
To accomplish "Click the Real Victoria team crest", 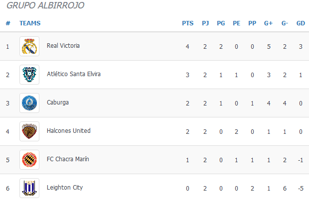I will (x=29, y=46).
